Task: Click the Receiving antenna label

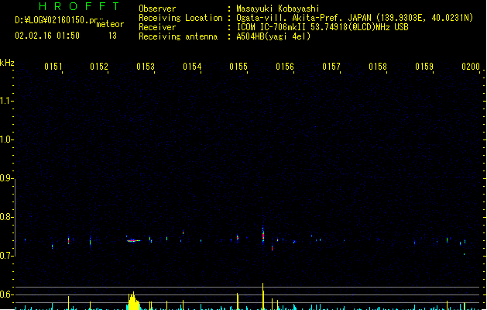Action: click(x=178, y=36)
